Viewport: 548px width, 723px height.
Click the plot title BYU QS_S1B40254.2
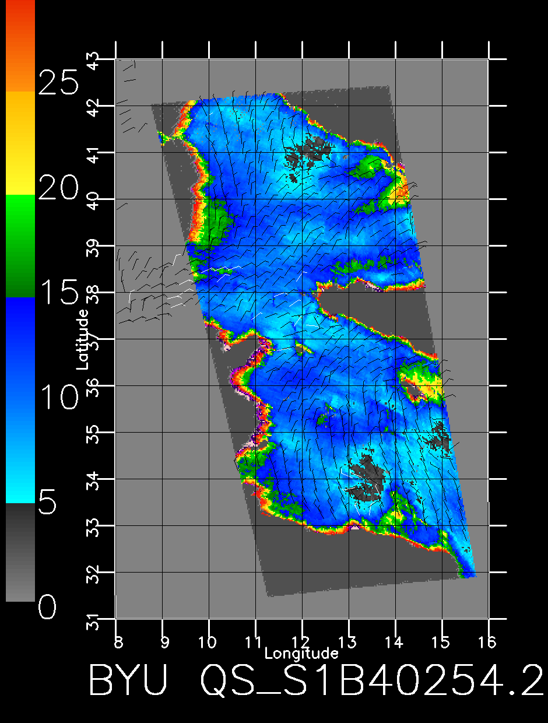click(x=317, y=679)
